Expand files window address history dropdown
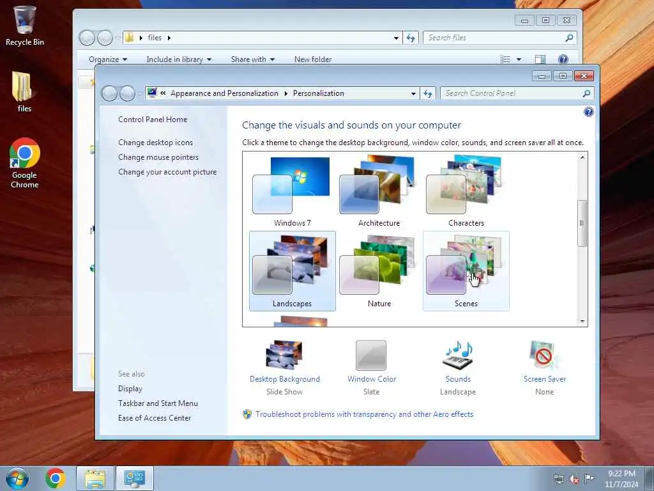This screenshot has height=491, width=654. click(396, 38)
